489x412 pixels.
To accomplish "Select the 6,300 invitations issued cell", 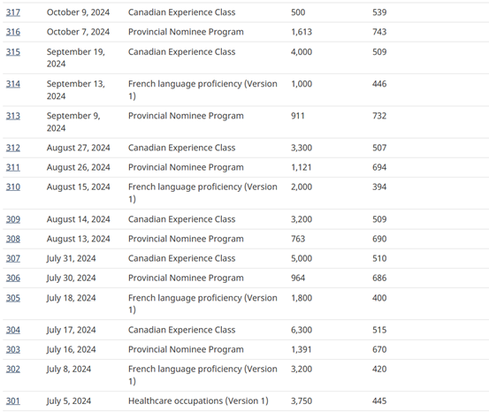I will point(302,330).
